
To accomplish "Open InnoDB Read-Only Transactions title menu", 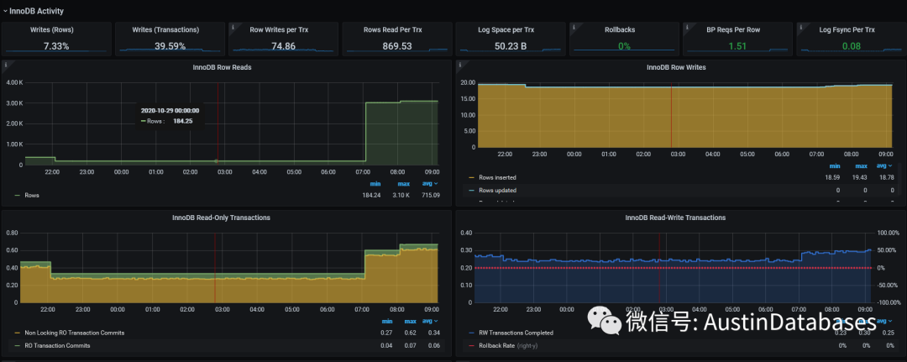I will coord(221,218).
